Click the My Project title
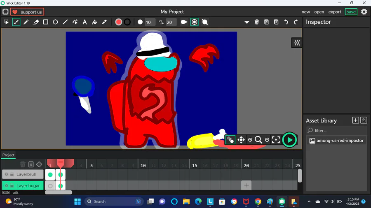This screenshot has height=208, width=371. pyautogui.click(x=172, y=12)
